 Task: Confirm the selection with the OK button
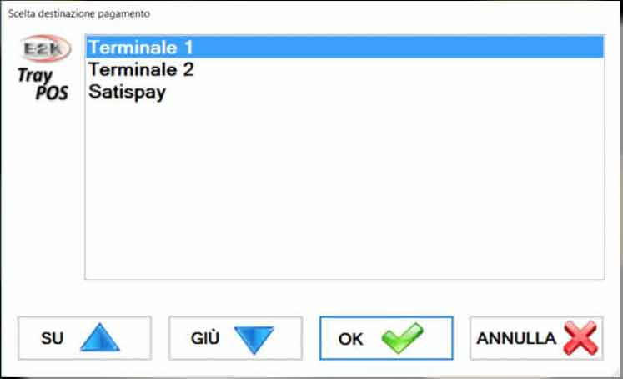click(385, 337)
